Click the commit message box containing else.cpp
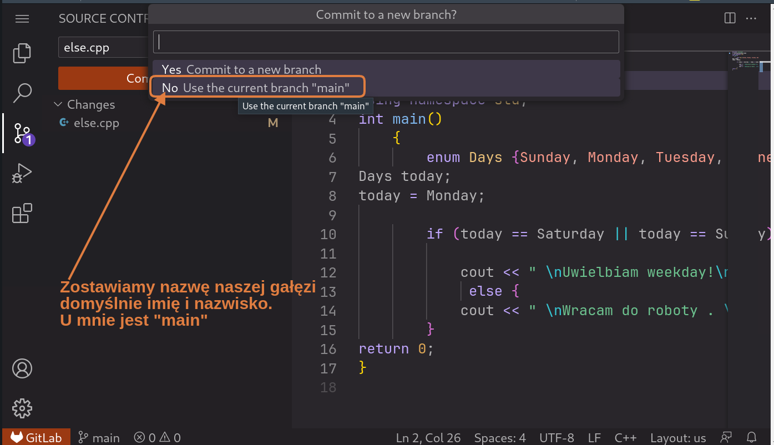This screenshot has width=774, height=445. click(104, 47)
